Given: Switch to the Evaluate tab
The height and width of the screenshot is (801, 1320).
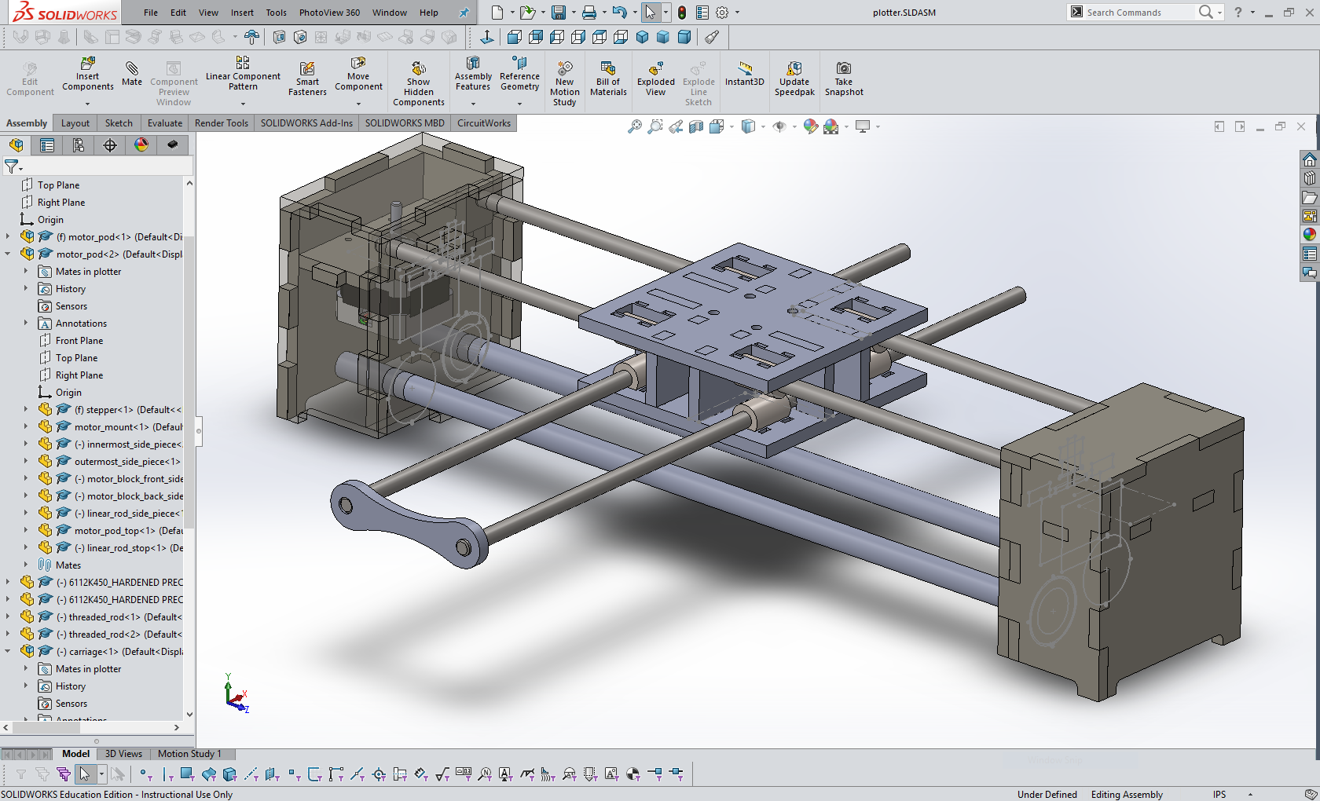Looking at the screenshot, I should pyautogui.click(x=164, y=123).
